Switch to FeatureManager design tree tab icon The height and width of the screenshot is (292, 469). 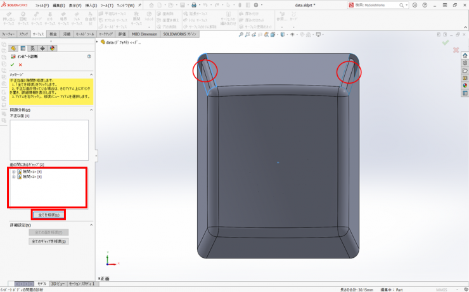13,48
